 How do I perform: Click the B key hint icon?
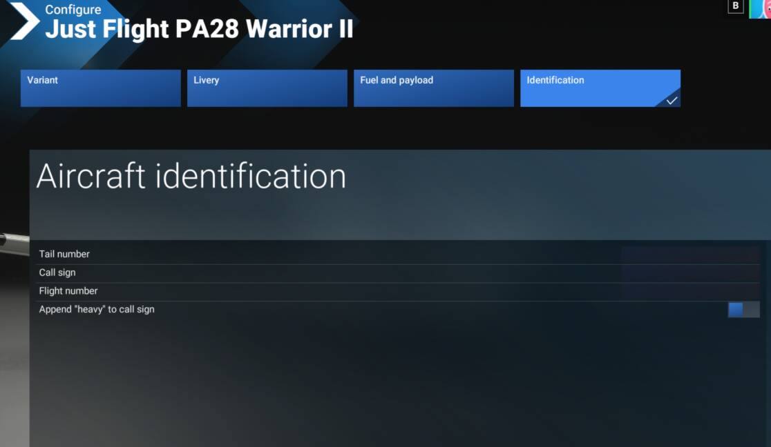point(736,6)
